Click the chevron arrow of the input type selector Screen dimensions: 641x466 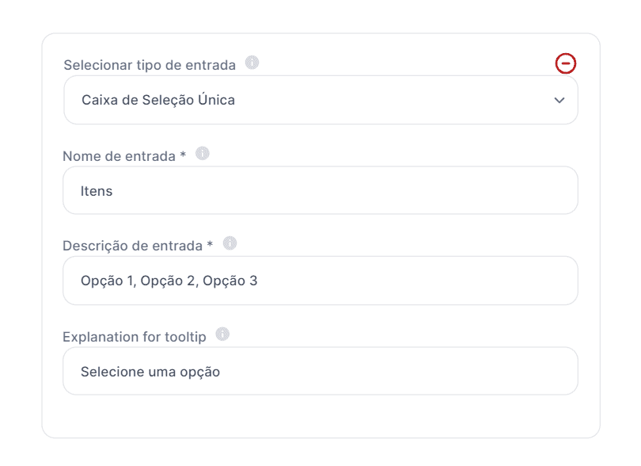click(559, 101)
